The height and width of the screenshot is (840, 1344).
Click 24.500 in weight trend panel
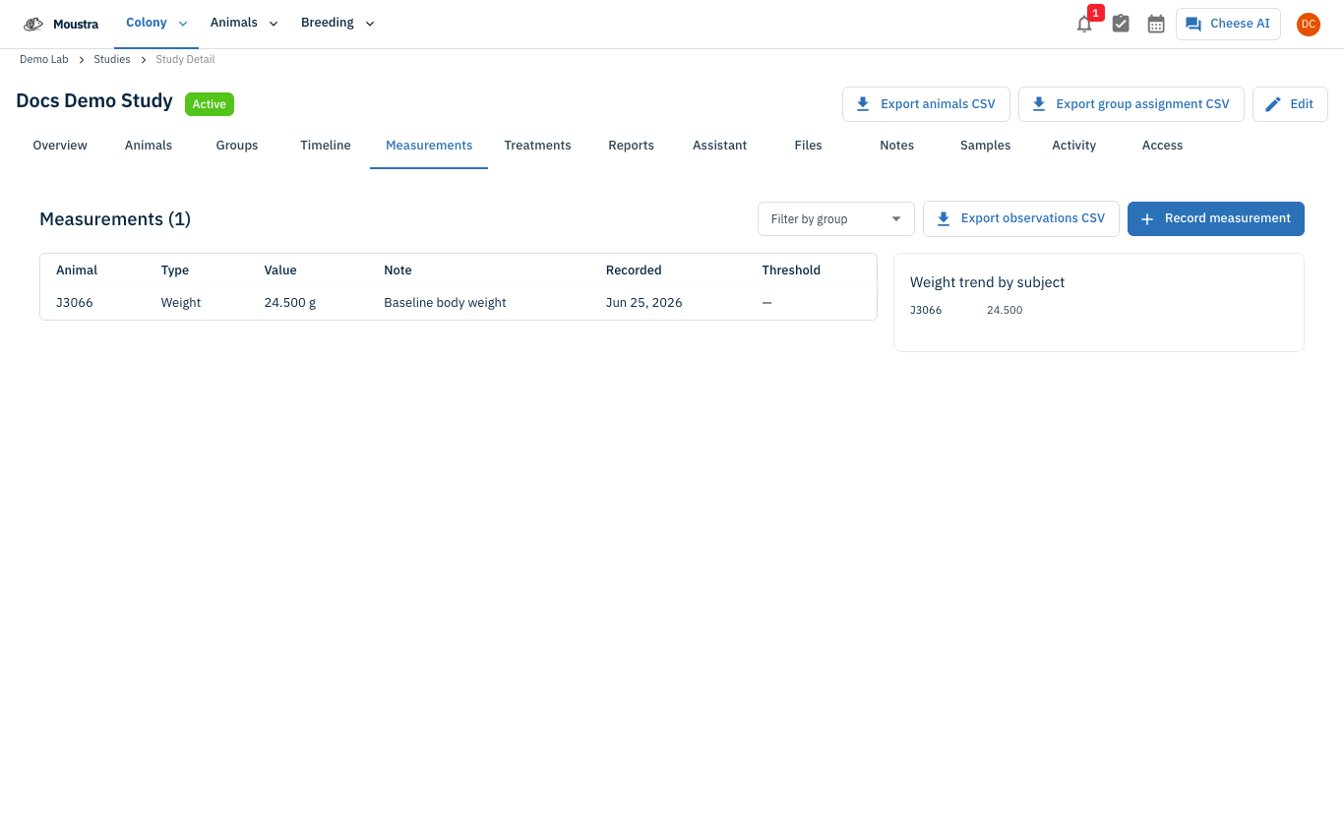[1005, 311]
